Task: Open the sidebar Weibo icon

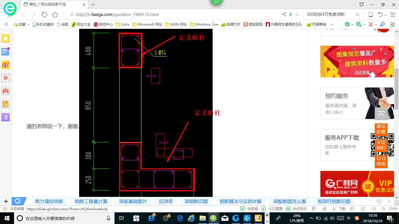Action: tap(6, 65)
